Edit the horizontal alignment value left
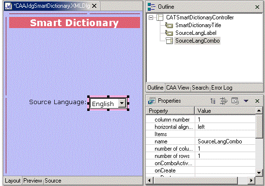Screen dimensions: 265x186 click(225, 127)
